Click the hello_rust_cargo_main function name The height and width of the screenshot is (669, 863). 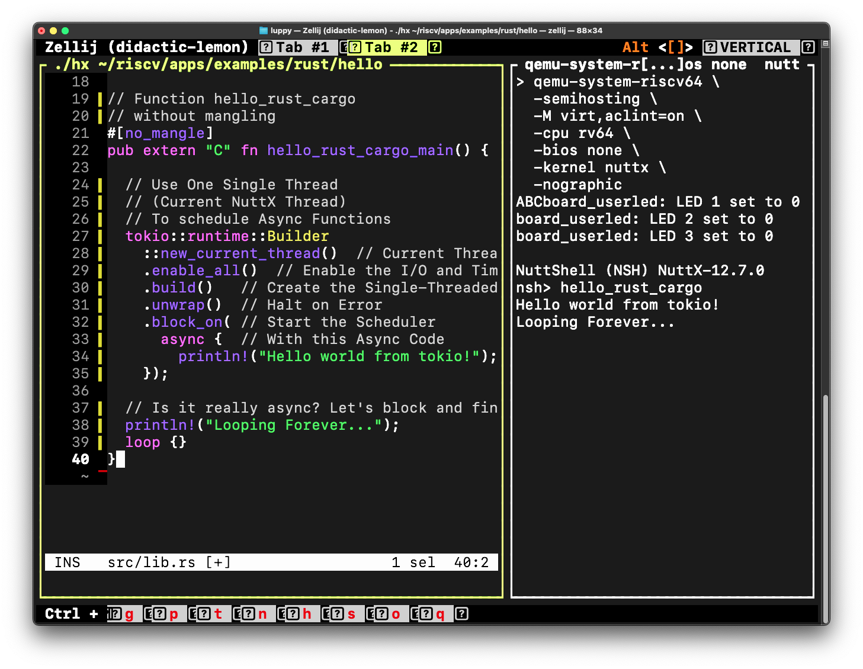click(360, 150)
